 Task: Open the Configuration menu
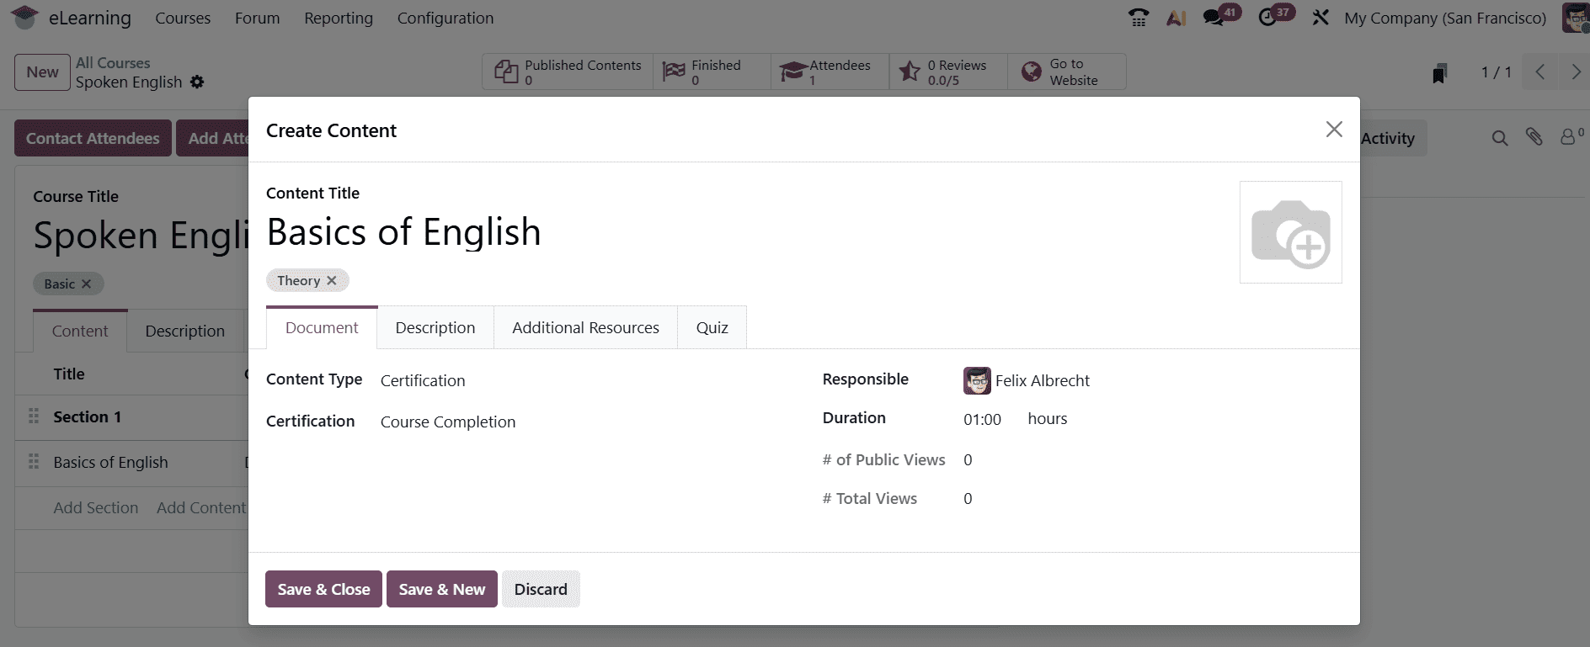point(446,18)
